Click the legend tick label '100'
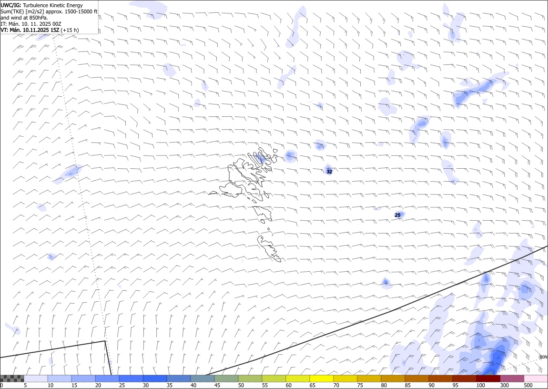This screenshot has height=389, width=548. click(x=480, y=385)
